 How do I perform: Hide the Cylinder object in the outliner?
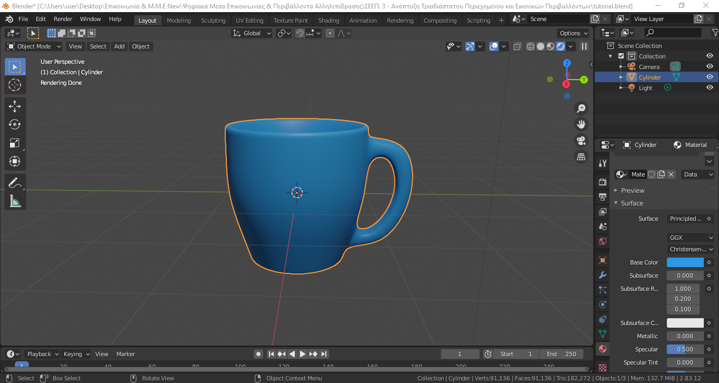click(x=710, y=77)
